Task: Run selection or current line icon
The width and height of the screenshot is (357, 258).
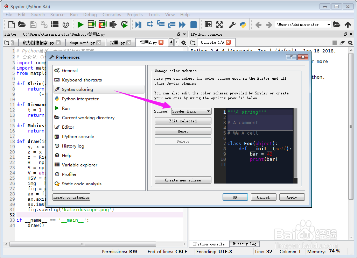Action: pos(113,24)
